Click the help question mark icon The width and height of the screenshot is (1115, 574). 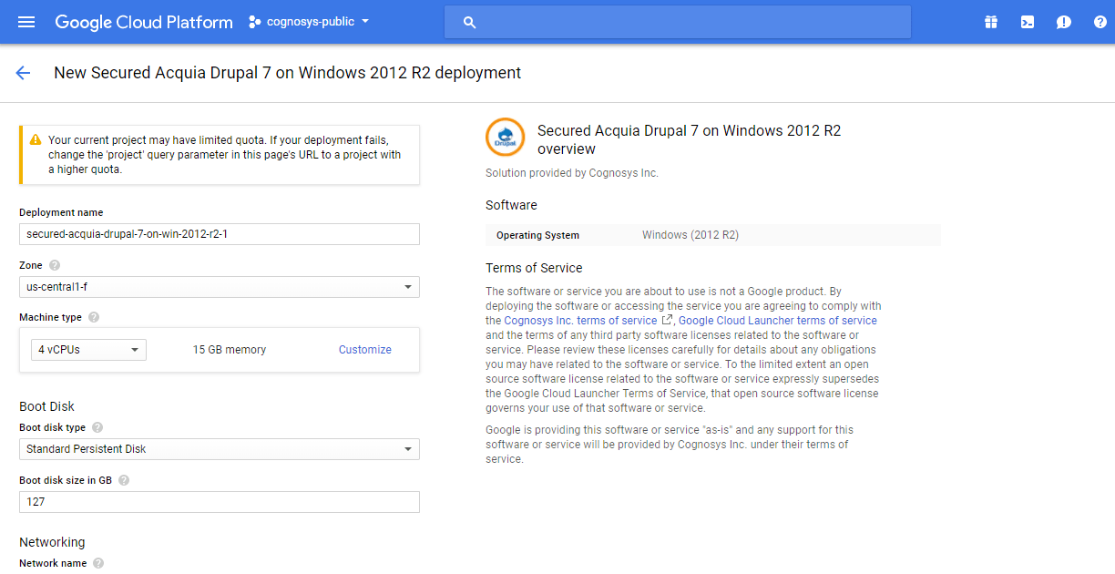coord(1100,22)
